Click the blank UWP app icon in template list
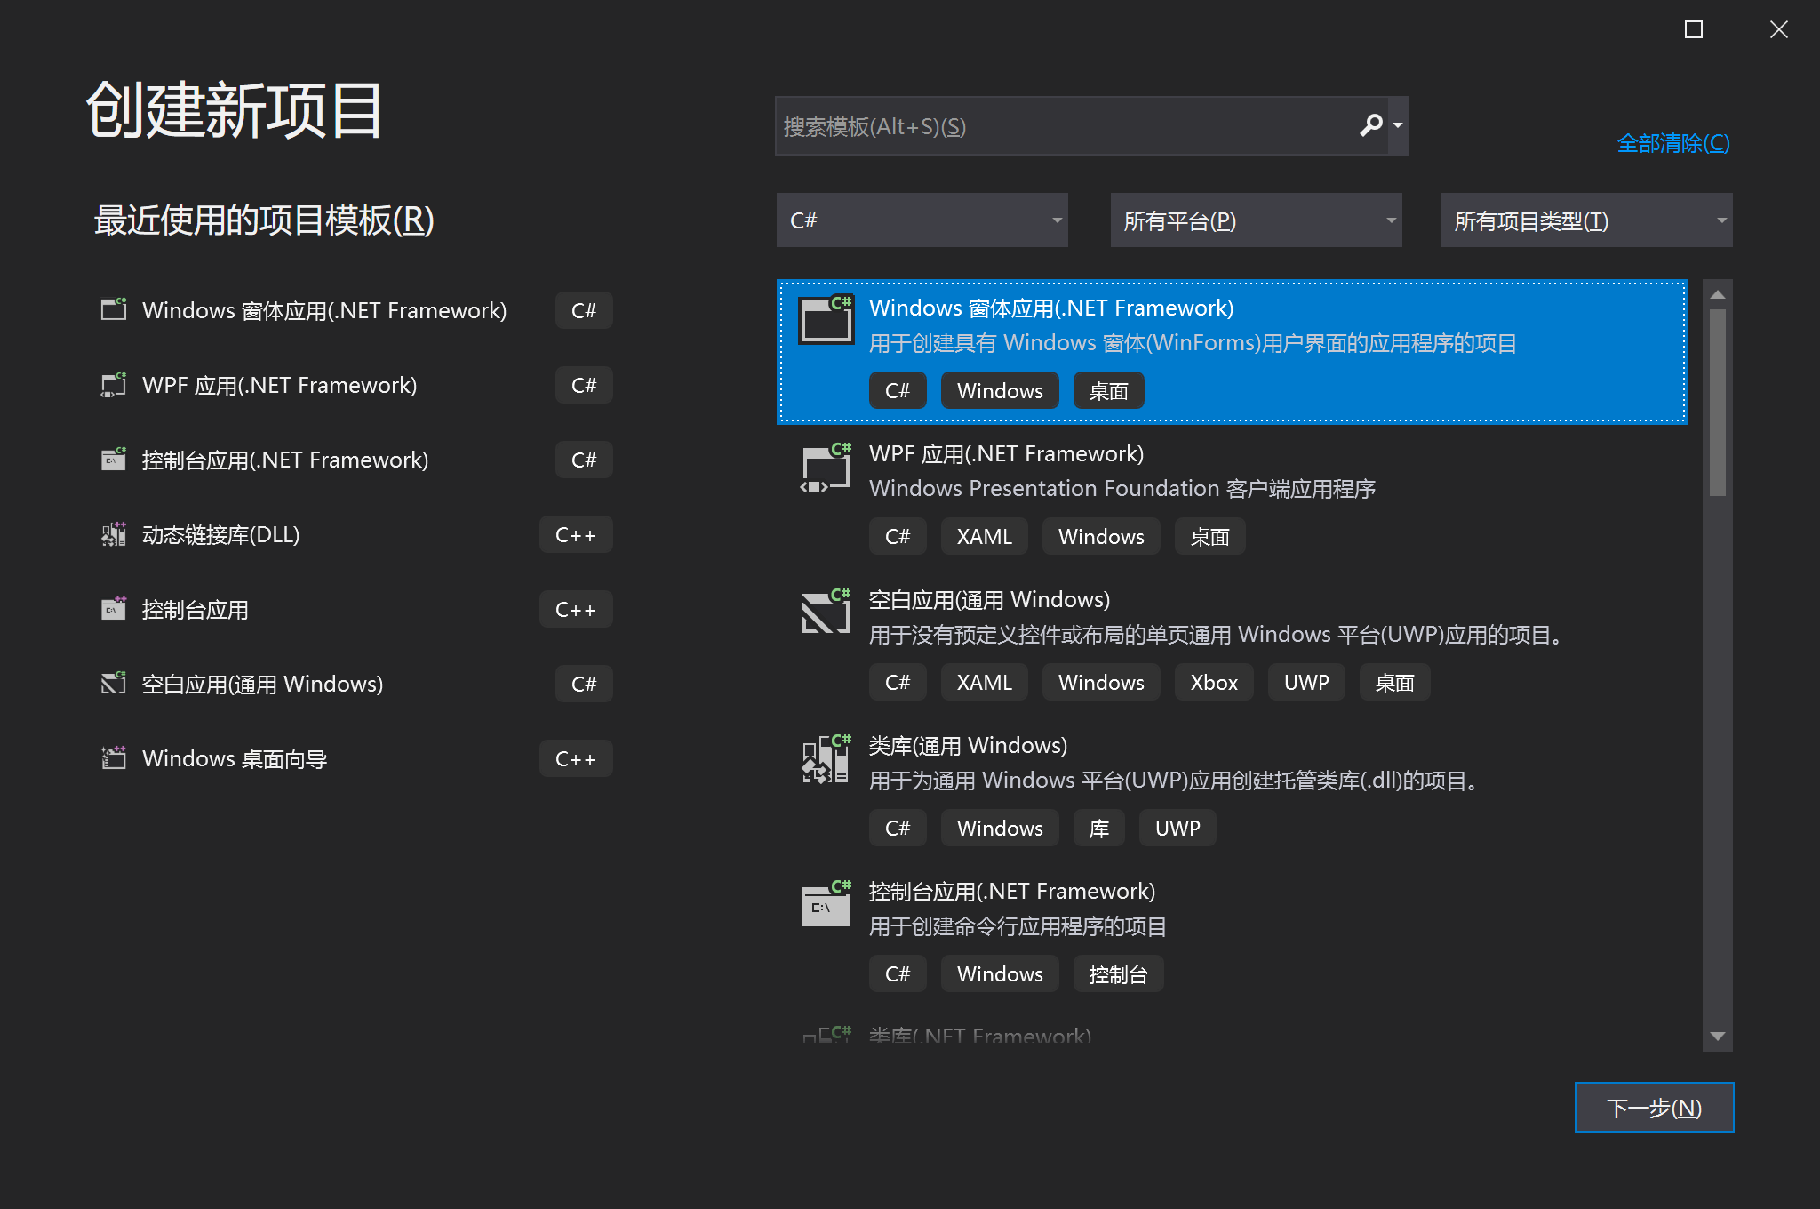1820x1209 pixels. tap(826, 612)
